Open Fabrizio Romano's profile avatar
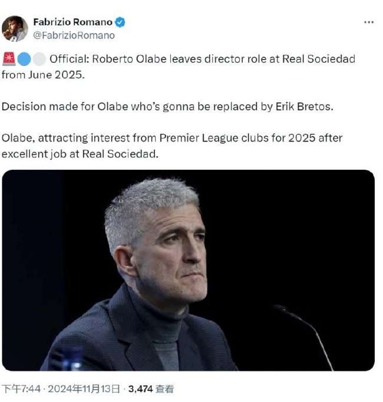The image size is (383, 402). [15, 28]
